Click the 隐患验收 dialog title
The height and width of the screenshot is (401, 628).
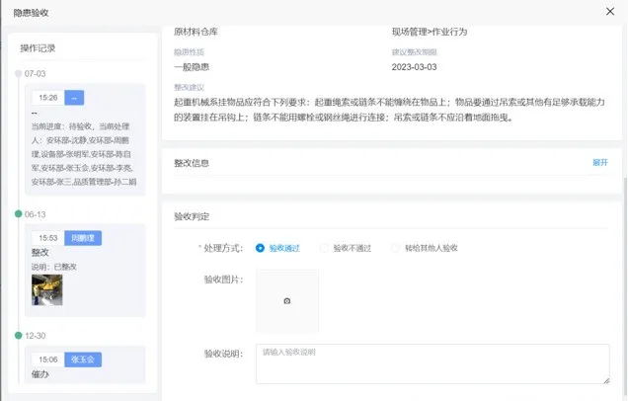[x=31, y=13]
